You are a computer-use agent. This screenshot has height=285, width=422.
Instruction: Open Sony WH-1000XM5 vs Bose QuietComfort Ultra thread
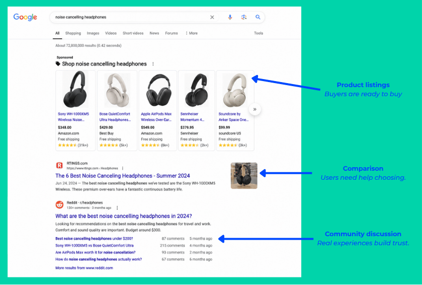click(94, 246)
